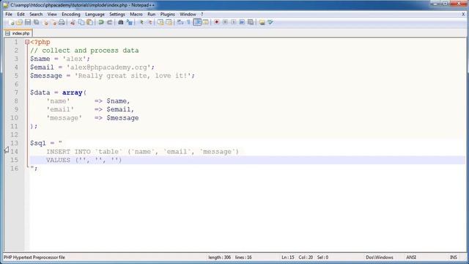Click the 'array' keyword on line 7
469x264 pixels.
click(73, 92)
